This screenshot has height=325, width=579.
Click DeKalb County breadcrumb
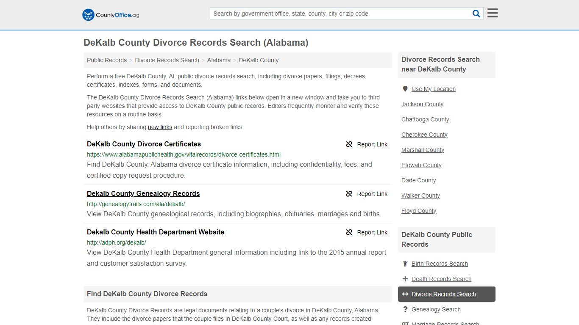pyautogui.click(x=259, y=60)
